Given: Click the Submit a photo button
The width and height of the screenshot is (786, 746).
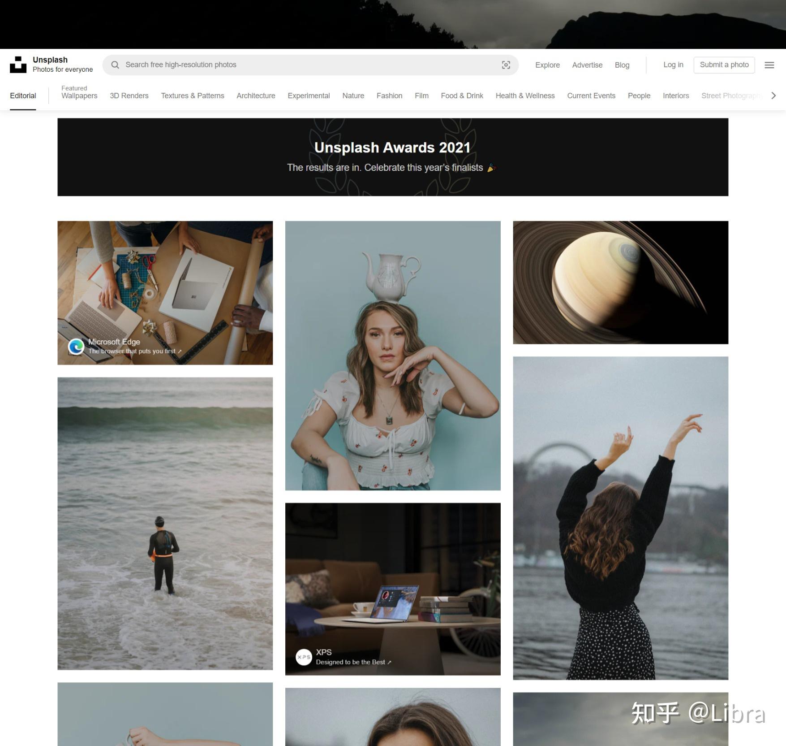Looking at the screenshot, I should pyautogui.click(x=724, y=65).
